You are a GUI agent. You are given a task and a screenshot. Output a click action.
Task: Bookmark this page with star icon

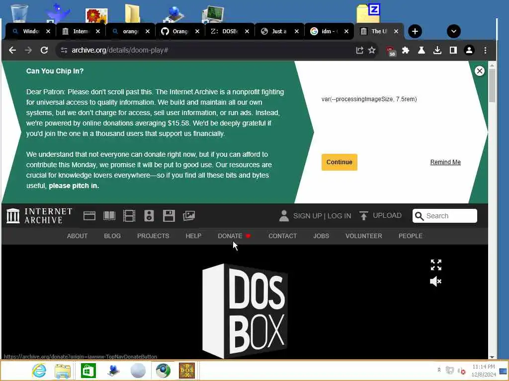pyautogui.click(x=372, y=50)
